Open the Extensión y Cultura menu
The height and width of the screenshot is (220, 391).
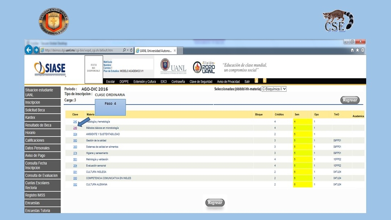tap(144, 82)
